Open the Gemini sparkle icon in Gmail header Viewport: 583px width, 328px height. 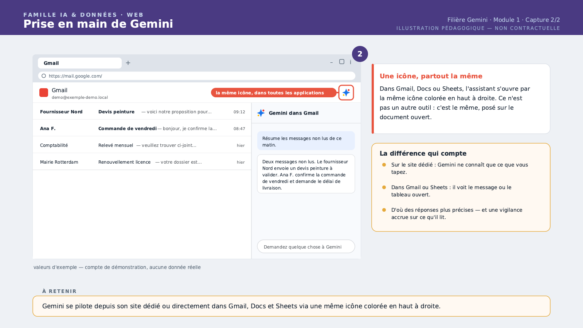coord(346,93)
